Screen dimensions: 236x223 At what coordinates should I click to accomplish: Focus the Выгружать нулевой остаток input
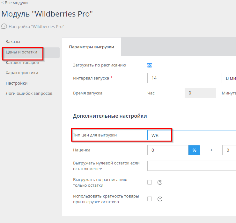[x=191, y=166]
